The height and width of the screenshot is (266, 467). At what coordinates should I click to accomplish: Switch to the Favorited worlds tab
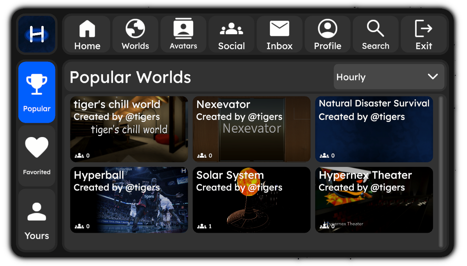(x=37, y=156)
